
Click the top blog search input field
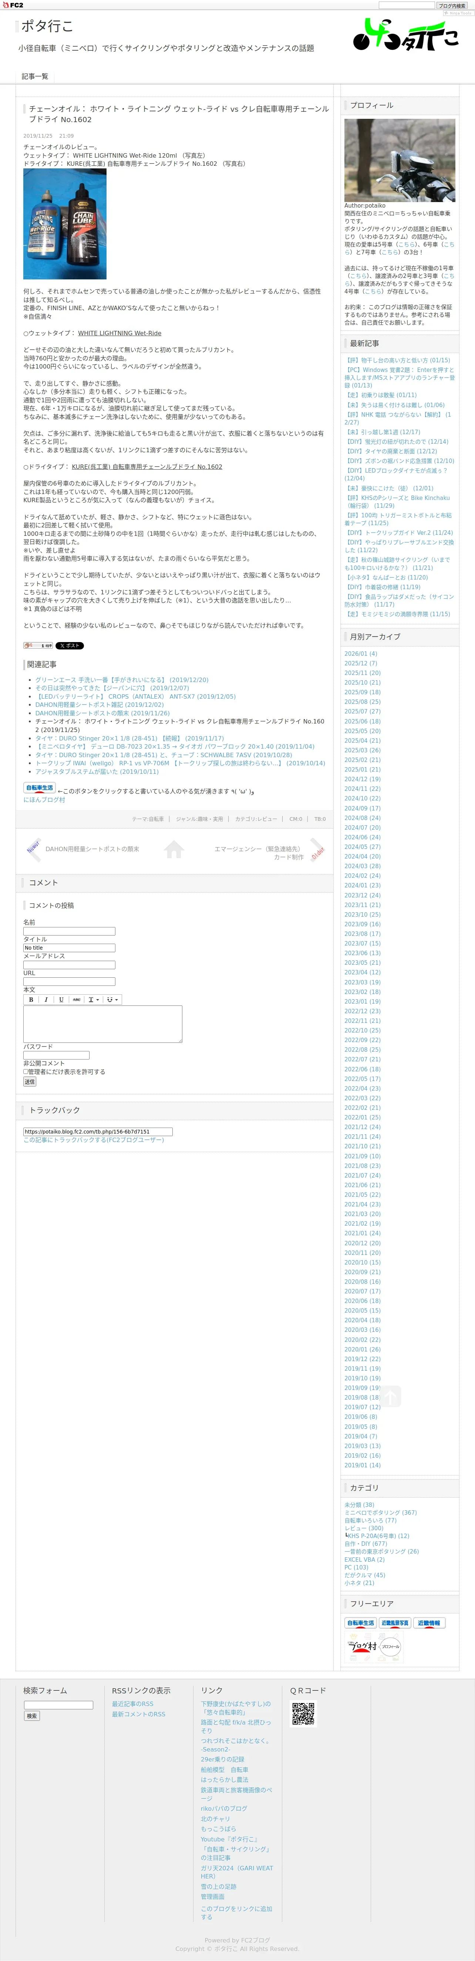(x=407, y=5)
